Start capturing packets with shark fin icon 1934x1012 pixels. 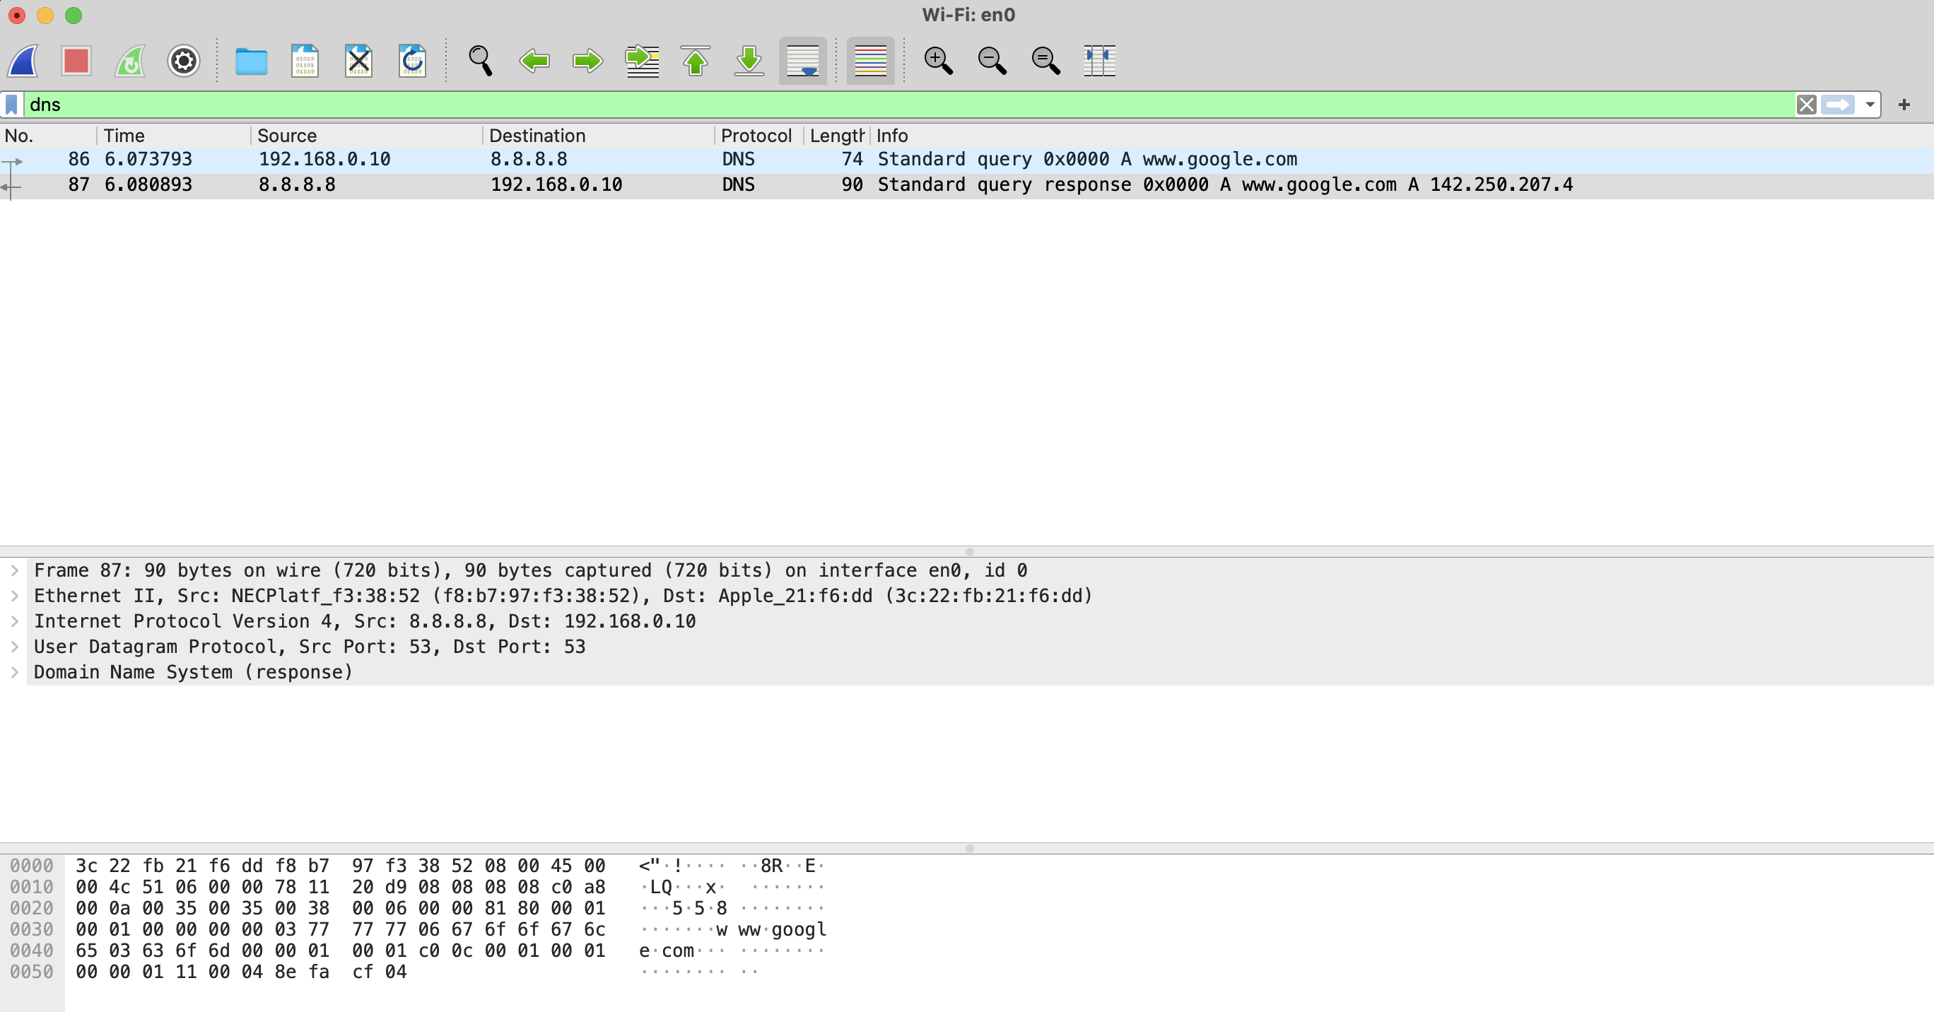tap(23, 61)
